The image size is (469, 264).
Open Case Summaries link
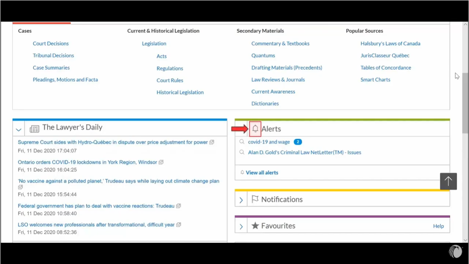[51, 68]
